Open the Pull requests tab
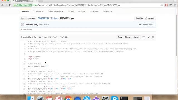The height and width of the screenshot is (100, 178). pyautogui.click(x=55, y=11)
